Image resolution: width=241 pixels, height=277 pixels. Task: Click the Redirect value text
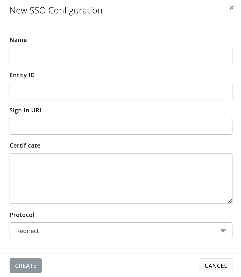coord(28,231)
